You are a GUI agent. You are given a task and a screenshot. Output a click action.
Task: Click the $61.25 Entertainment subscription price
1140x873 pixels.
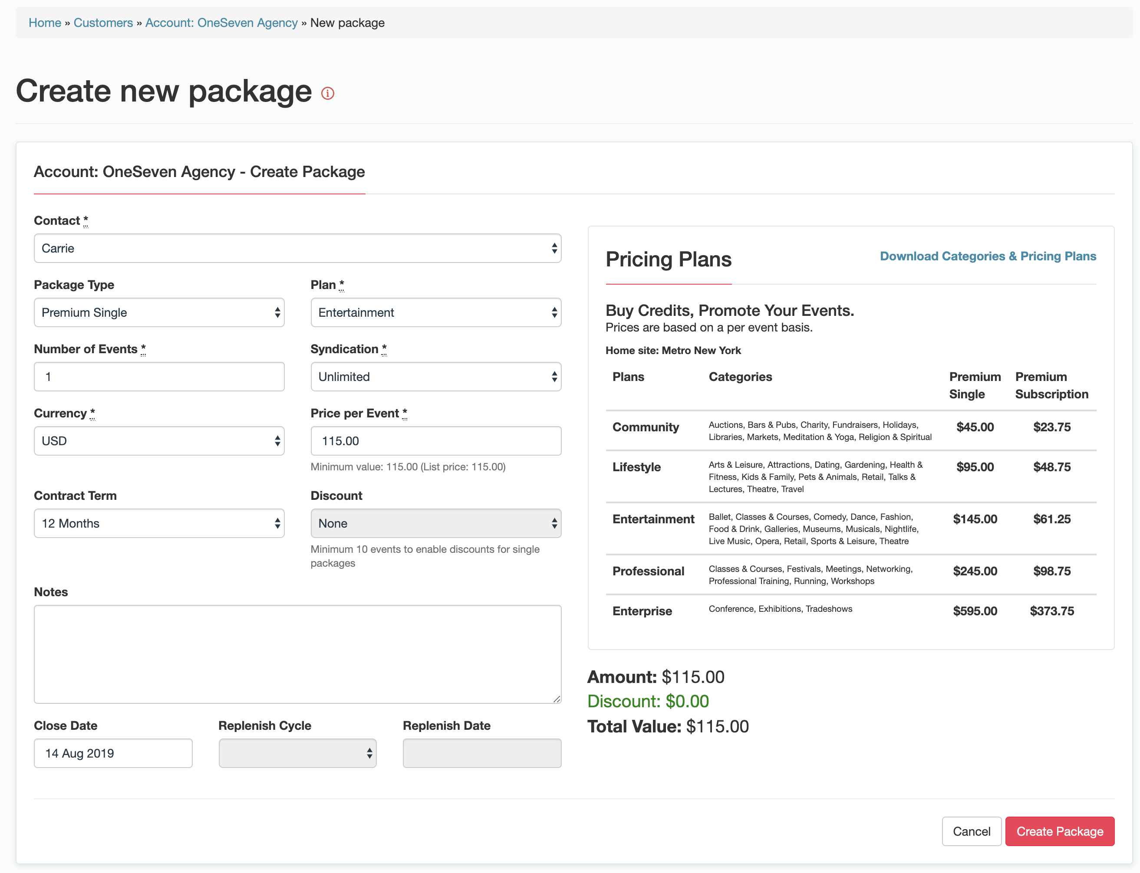pos(1051,519)
